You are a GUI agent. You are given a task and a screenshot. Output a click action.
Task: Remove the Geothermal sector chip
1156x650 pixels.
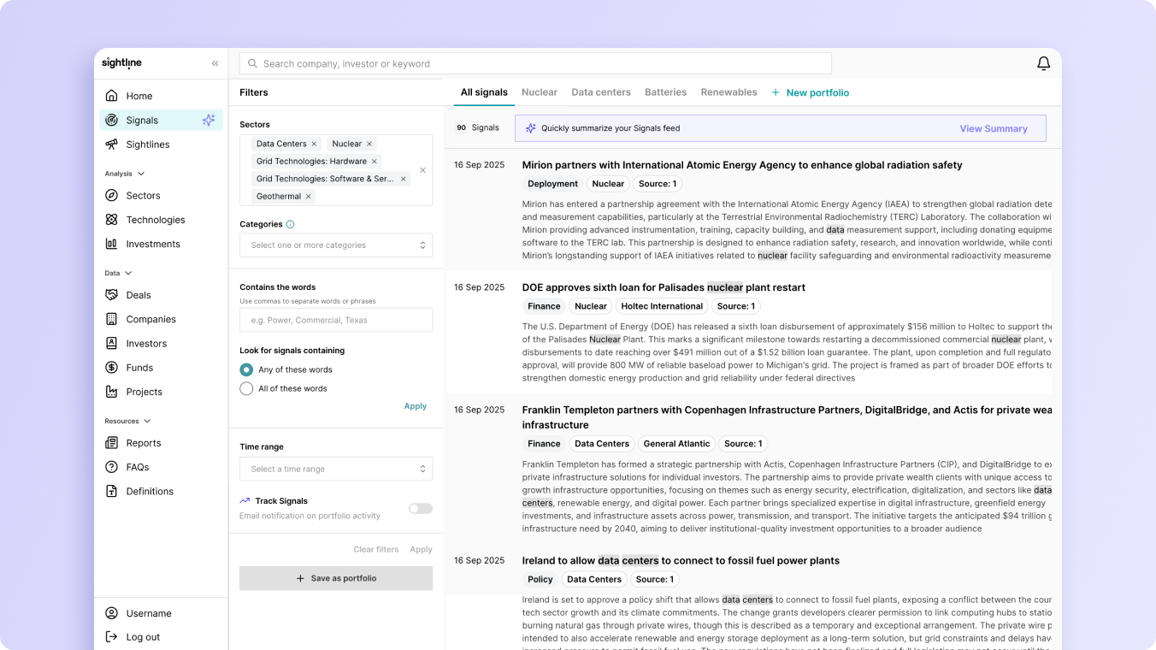pyautogui.click(x=309, y=196)
